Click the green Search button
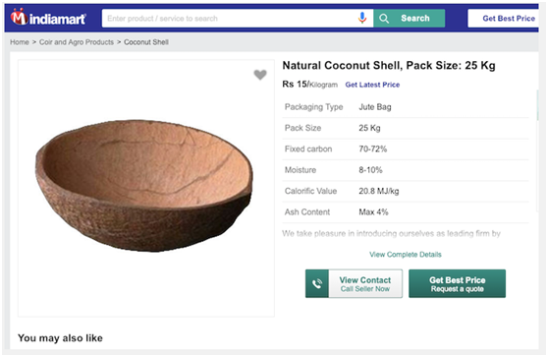 tap(410, 19)
